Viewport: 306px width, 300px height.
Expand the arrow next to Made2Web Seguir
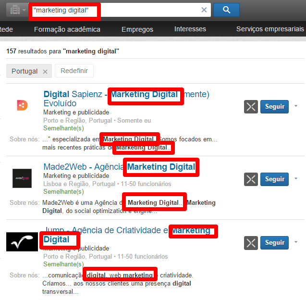(296, 178)
